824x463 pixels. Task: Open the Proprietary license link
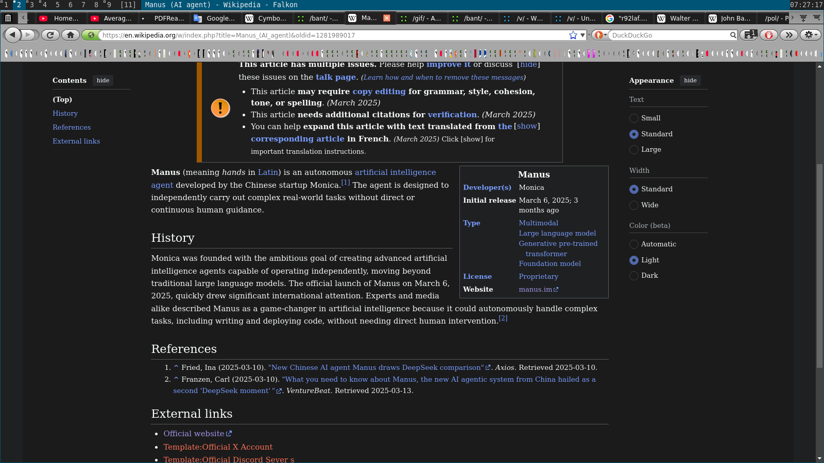[538, 276]
